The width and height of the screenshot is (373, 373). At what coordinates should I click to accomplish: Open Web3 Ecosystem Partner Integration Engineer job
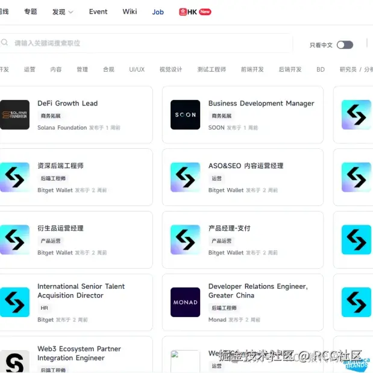pos(79,353)
